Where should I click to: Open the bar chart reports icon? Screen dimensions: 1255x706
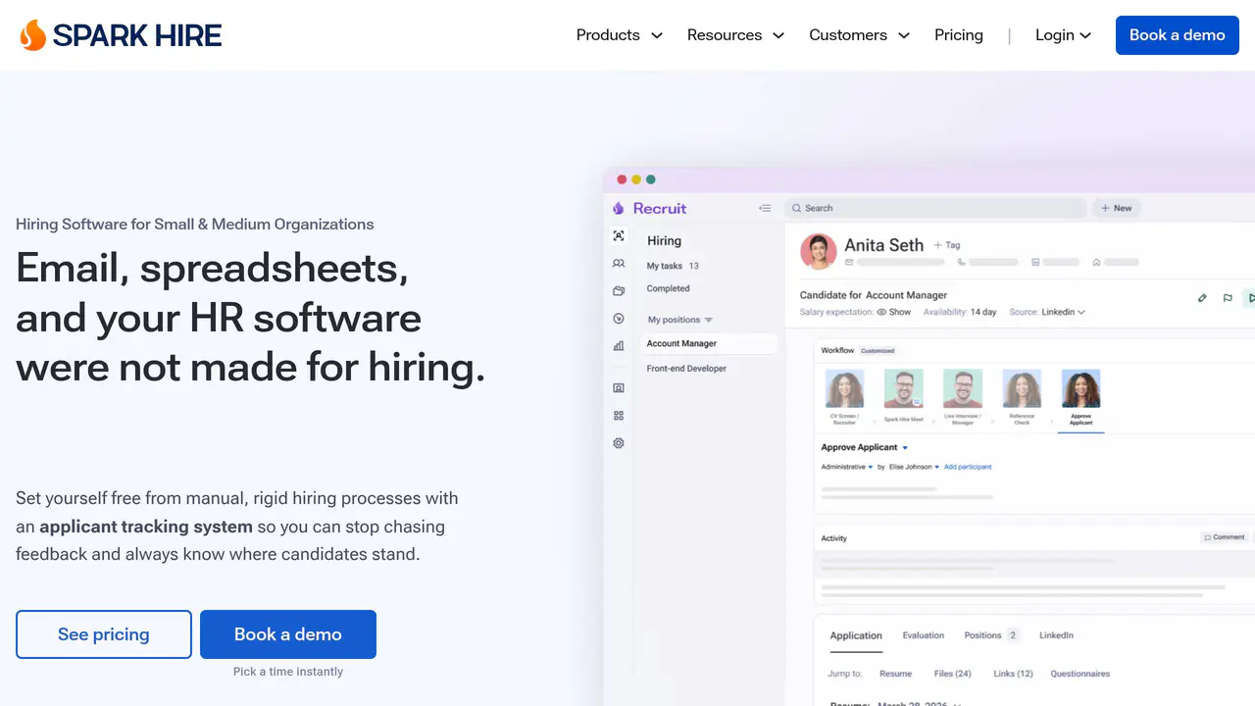619,346
